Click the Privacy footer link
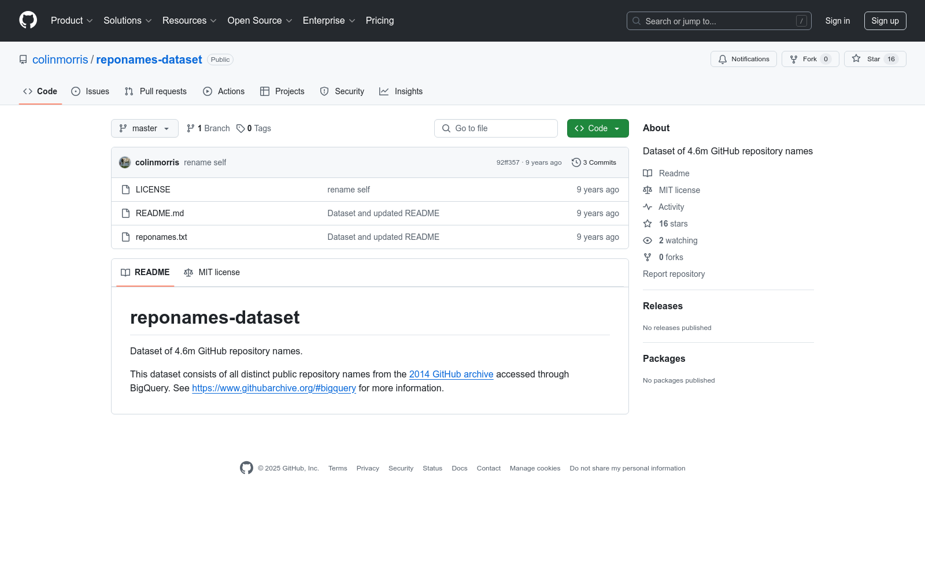The height and width of the screenshot is (578, 925). 368,468
